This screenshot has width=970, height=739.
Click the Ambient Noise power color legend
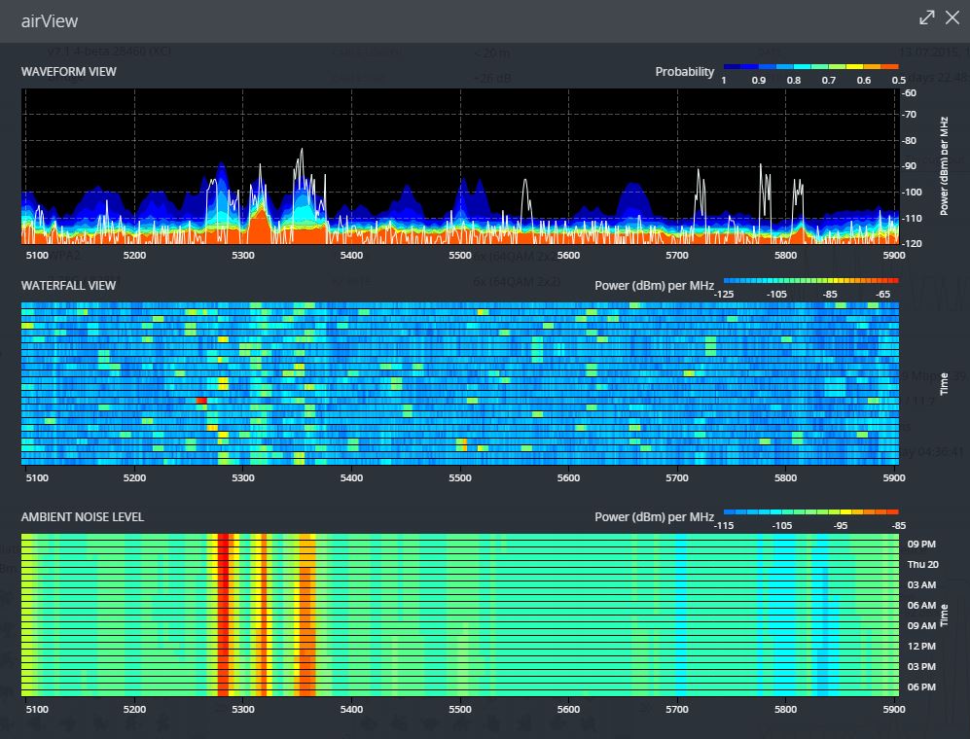pyautogui.click(x=810, y=511)
